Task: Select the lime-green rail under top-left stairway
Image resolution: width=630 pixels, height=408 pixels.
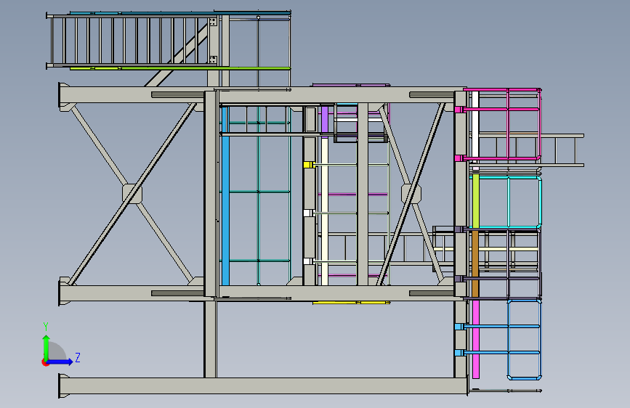Action: [x=180, y=68]
